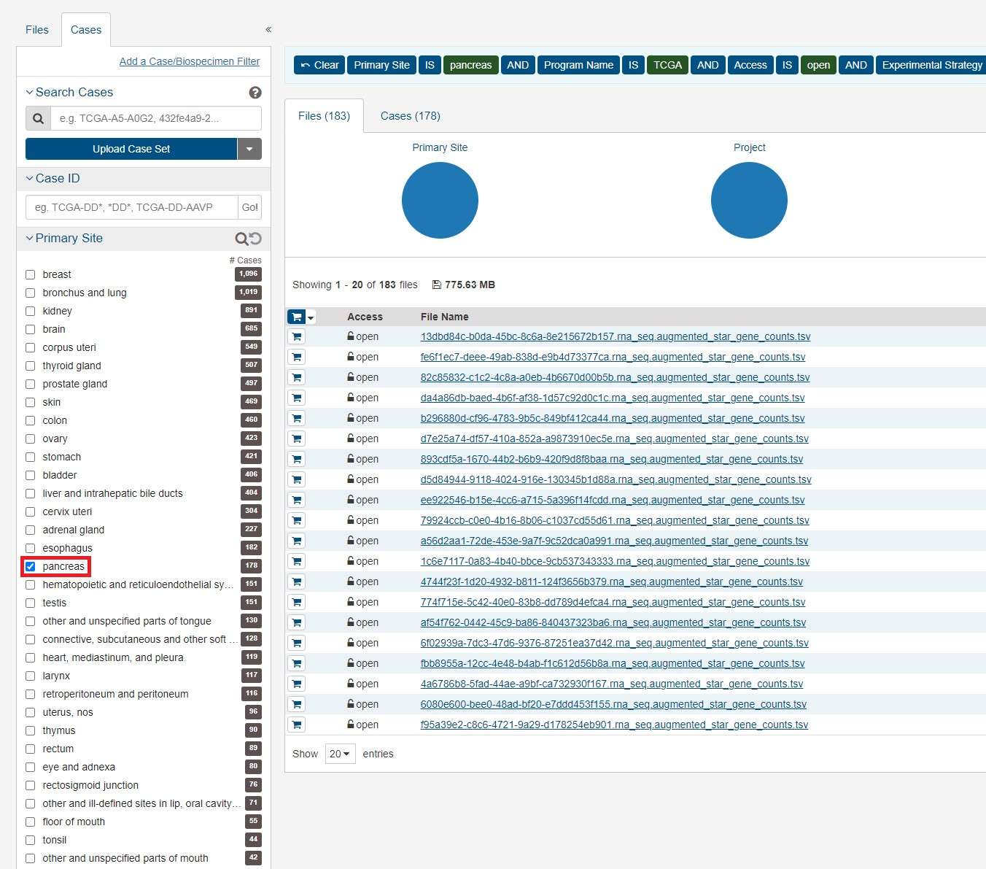Click the Project pie chart
The image size is (986, 869).
point(749,200)
